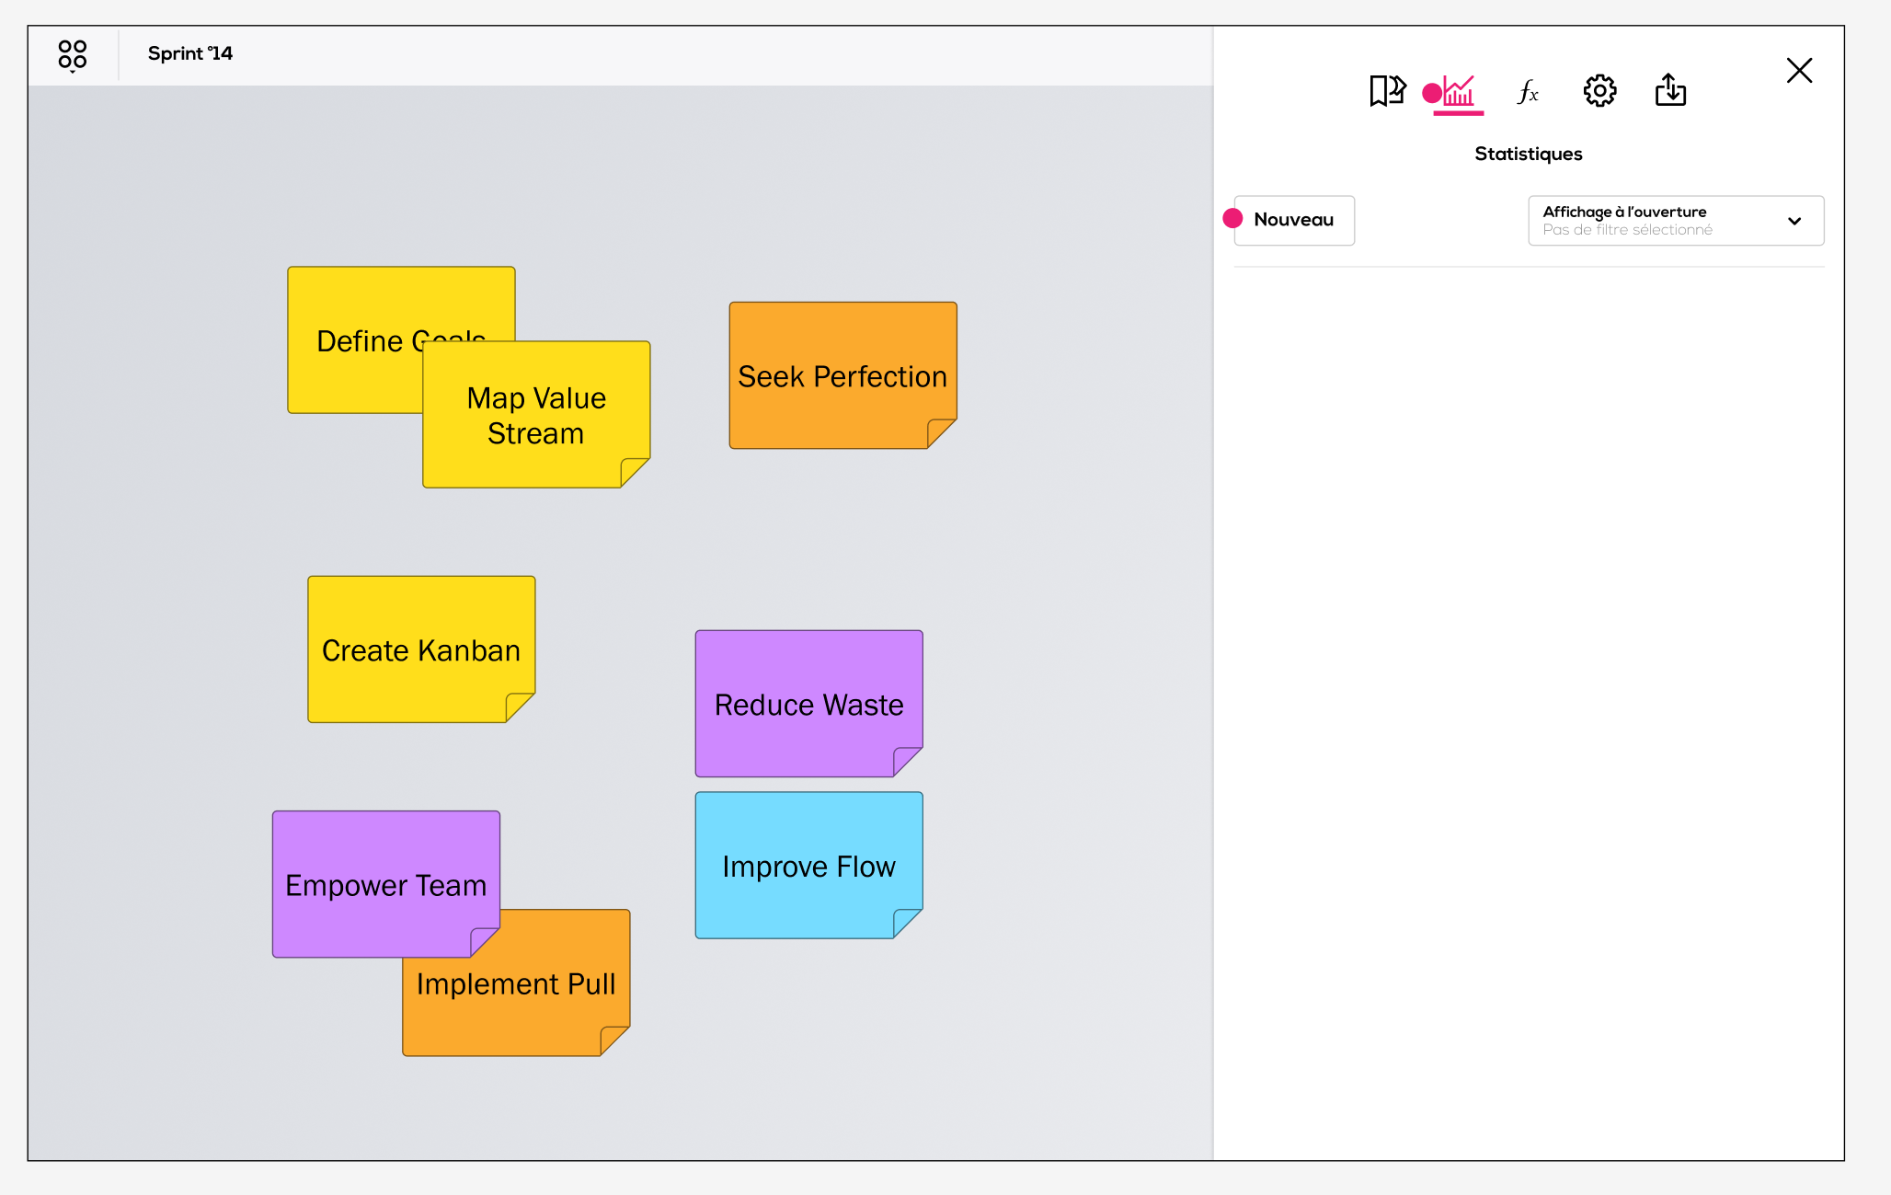Click the Sprint '14 board title
This screenshot has width=1891, height=1195.
190,53
